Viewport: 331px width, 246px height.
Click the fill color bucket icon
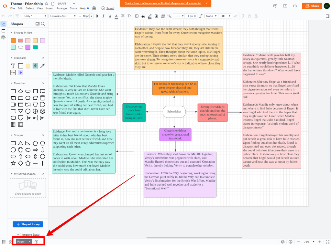click(x=143, y=16)
